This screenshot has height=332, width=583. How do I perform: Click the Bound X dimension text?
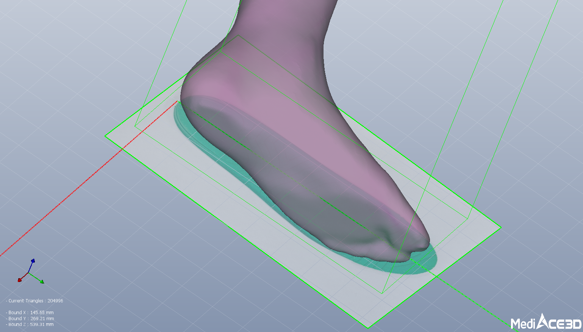[31, 313]
